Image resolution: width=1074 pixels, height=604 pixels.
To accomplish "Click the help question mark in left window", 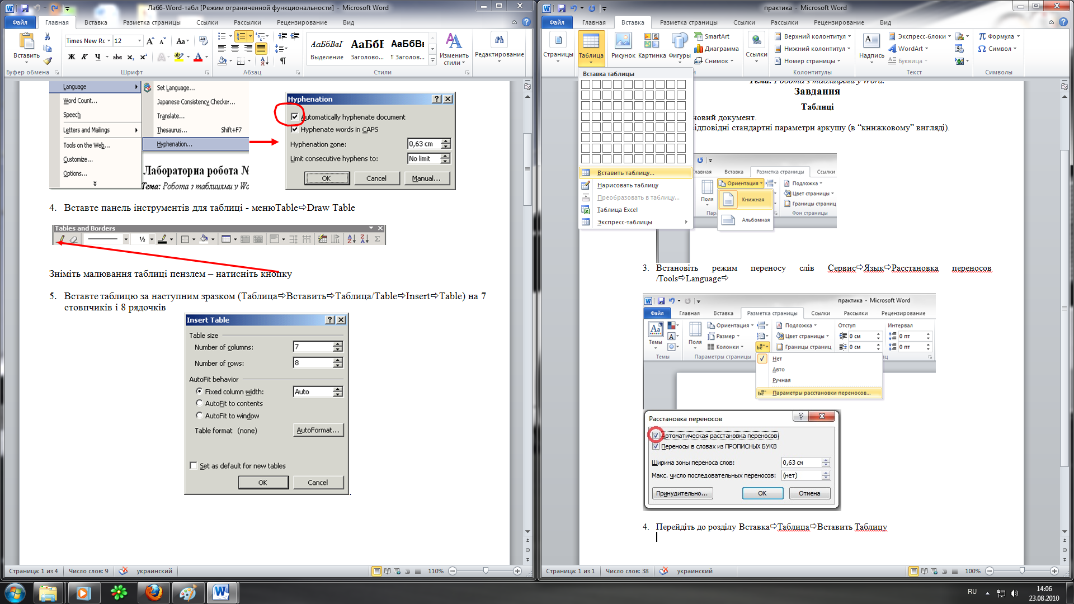I will (526, 22).
